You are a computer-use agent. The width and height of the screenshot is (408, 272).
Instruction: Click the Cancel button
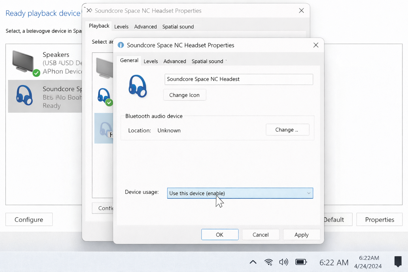(260, 234)
